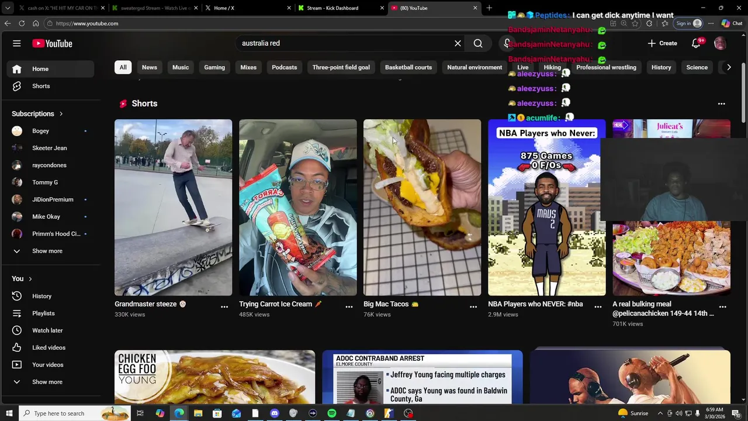Open Spotify from the taskbar
This screenshot has width=748, height=421.
coord(331,413)
